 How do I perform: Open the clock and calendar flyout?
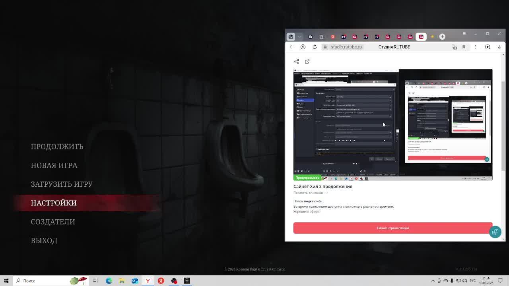(486, 281)
